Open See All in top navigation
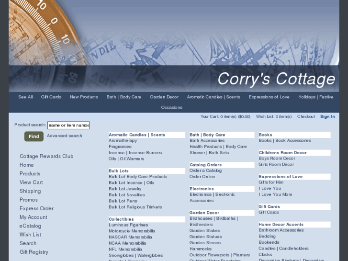 (x=25, y=97)
